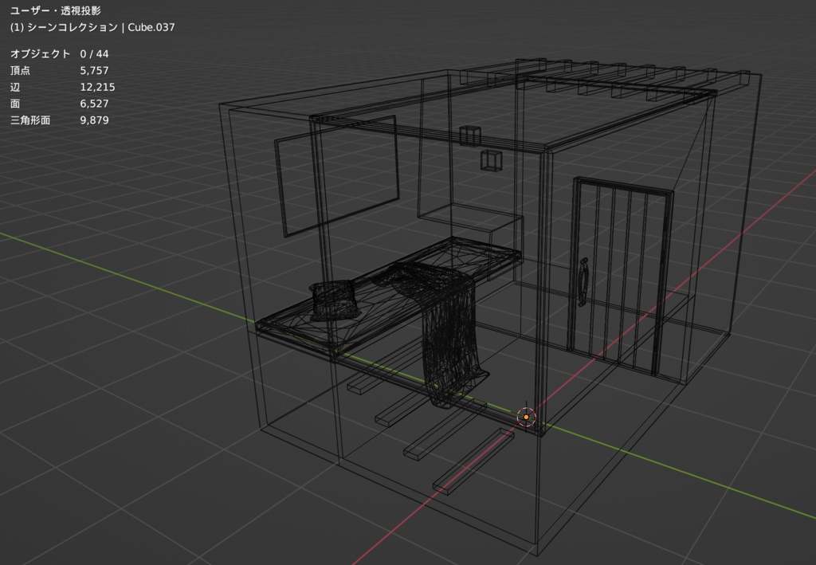Click the triangle count "9,879"
The height and width of the screenshot is (565, 816).
(x=94, y=120)
